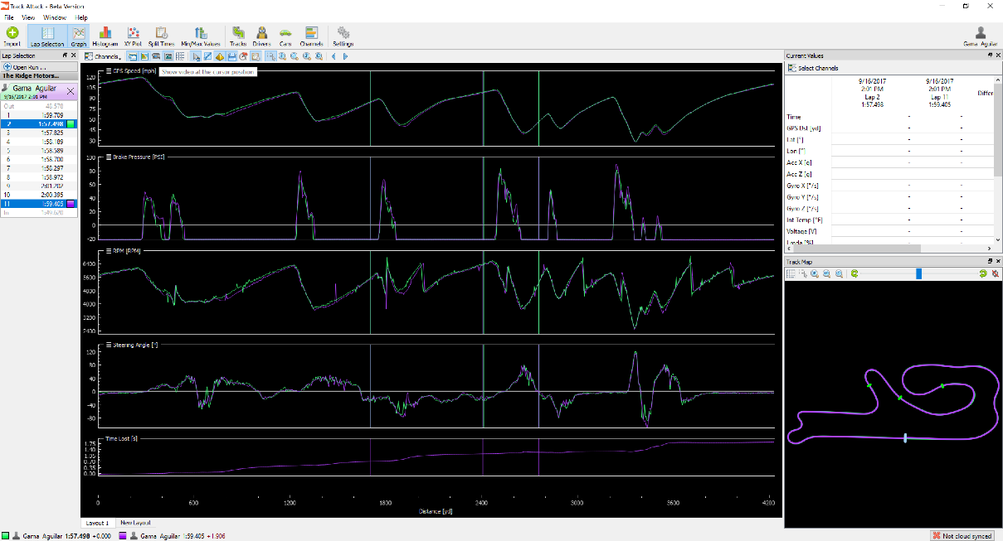Viewport: 1003px width, 541px height.
Task: Click rotate right icon on Track Map
Action: point(983,273)
